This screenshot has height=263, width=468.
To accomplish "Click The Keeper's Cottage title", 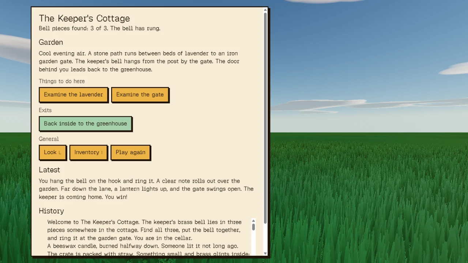I will pos(84,18).
